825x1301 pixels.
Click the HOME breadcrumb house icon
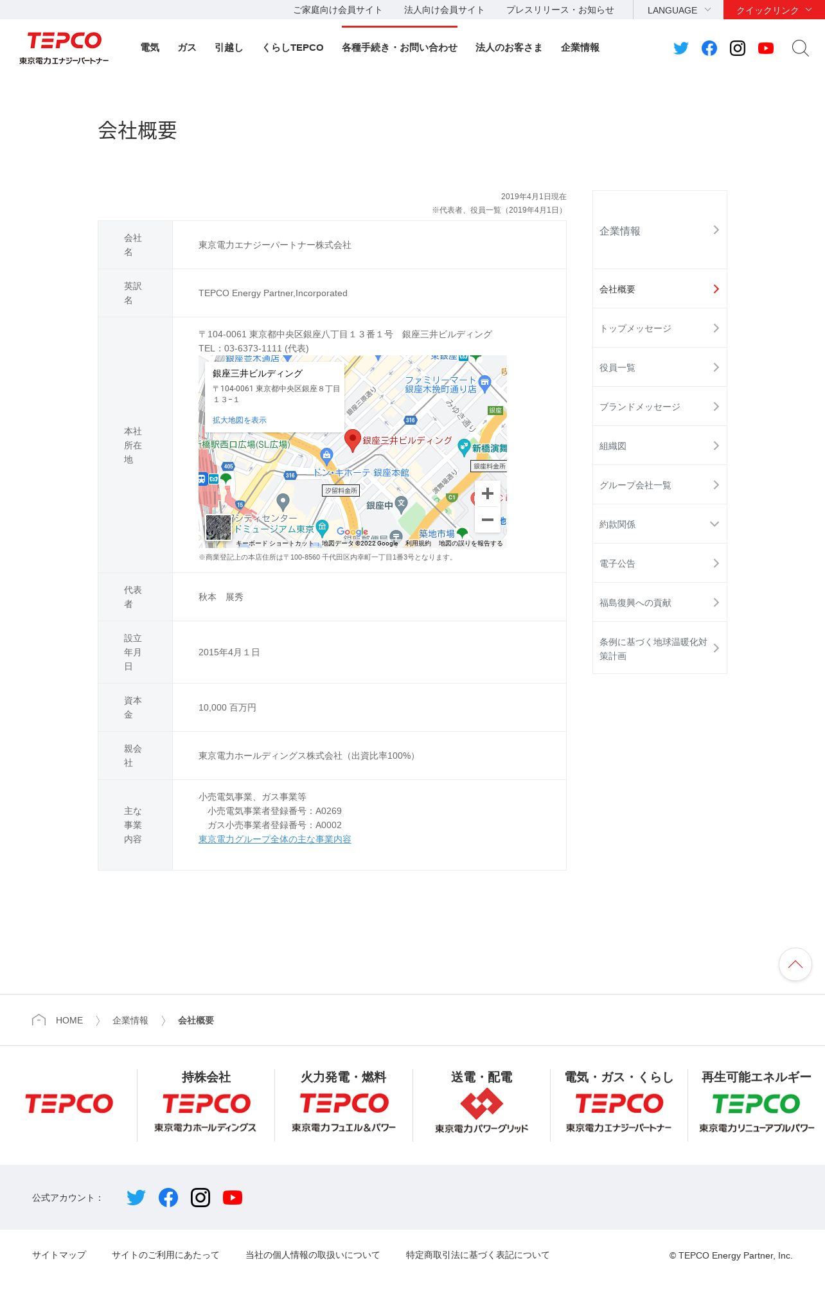[39, 1020]
